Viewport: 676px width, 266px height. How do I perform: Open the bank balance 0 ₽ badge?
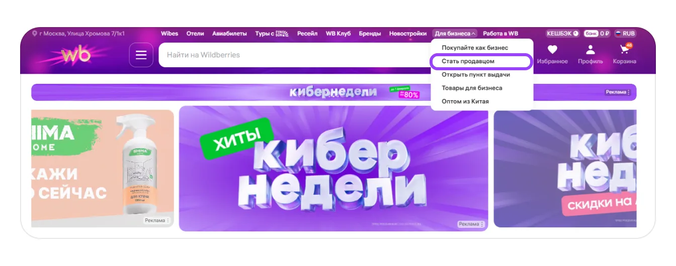tap(597, 34)
